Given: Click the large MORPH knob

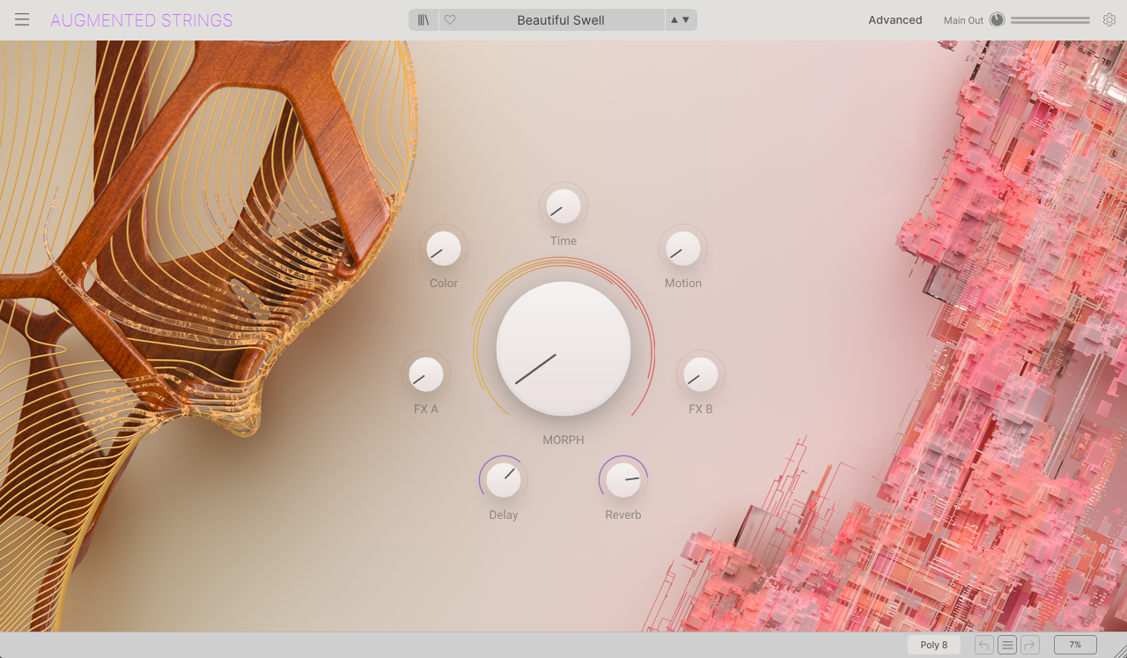Looking at the screenshot, I should [563, 349].
